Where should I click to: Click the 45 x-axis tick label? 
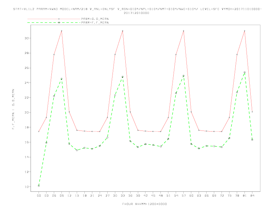[x=153, y=196]
